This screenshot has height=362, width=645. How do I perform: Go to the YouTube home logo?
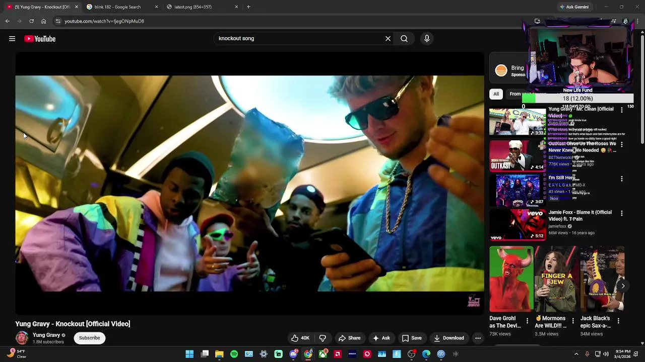(x=40, y=39)
